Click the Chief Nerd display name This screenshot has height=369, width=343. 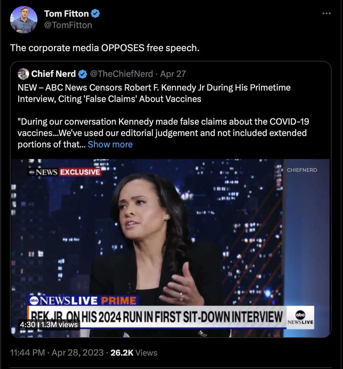(53, 74)
